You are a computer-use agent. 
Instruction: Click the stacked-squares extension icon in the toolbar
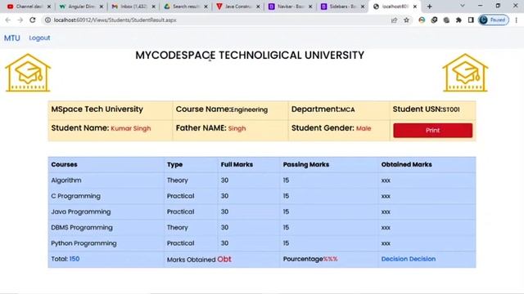434,20
